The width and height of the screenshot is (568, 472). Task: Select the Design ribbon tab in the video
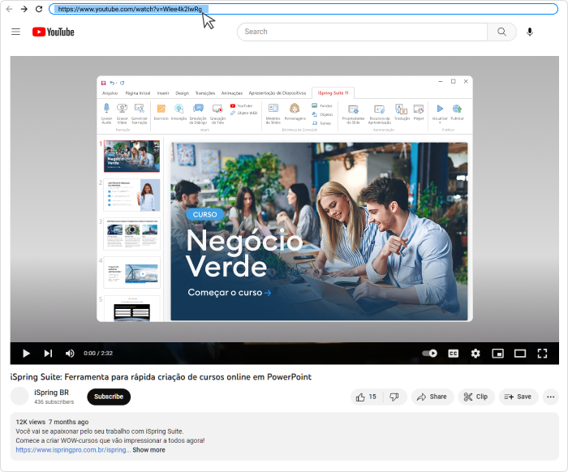click(x=183, y=93)
